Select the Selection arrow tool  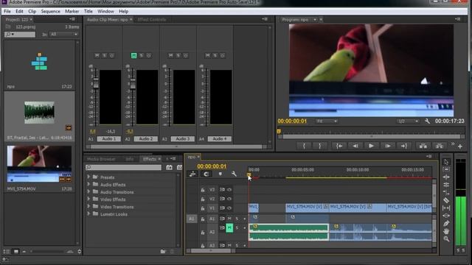coord(446,162)
